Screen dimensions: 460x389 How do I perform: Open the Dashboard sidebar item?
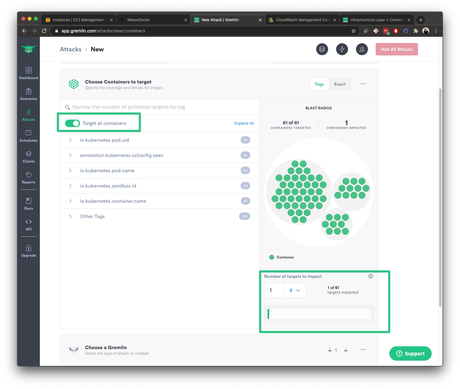coord(29,73)
